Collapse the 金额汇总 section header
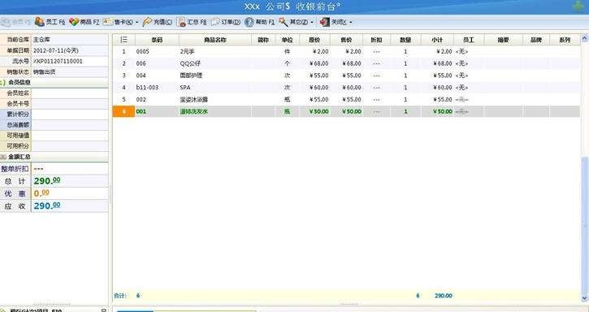 [x=54, y=157]
